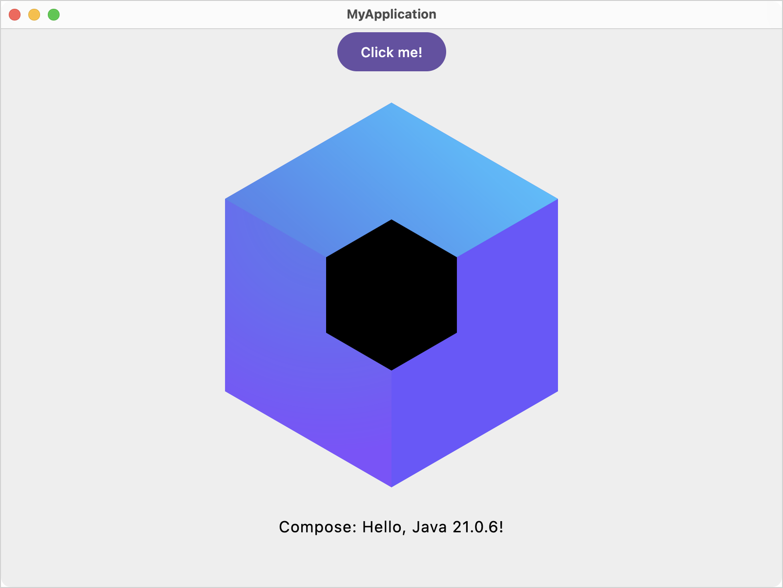This screenshot has width=783, height=588.
Task: Click the bottom tip of the cube logo
Action: point(391,483)
